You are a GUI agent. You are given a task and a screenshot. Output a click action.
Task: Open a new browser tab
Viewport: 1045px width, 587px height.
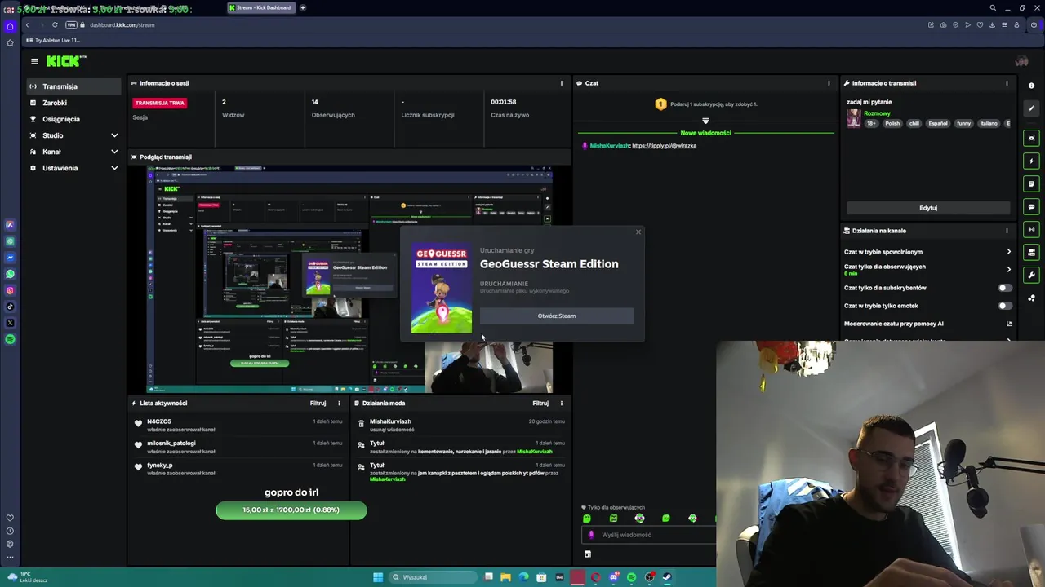[x=302, y=7]
